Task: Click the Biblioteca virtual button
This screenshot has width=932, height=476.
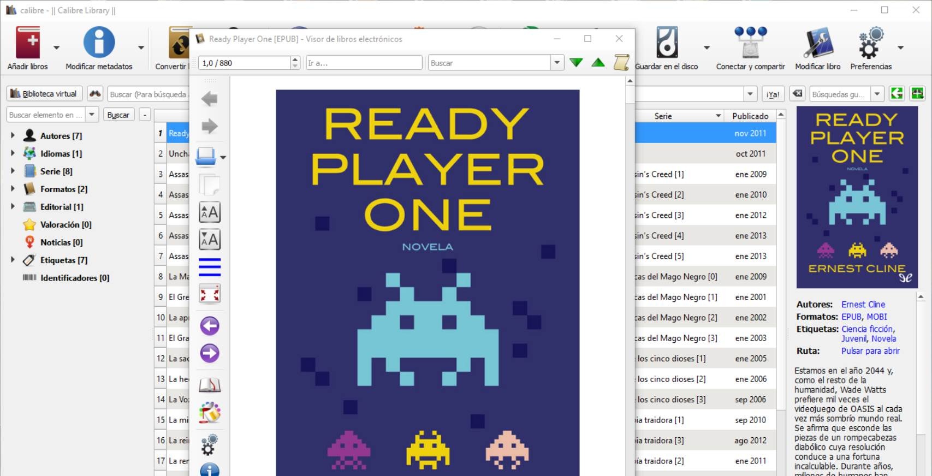Action: click(x=44, y=94)
